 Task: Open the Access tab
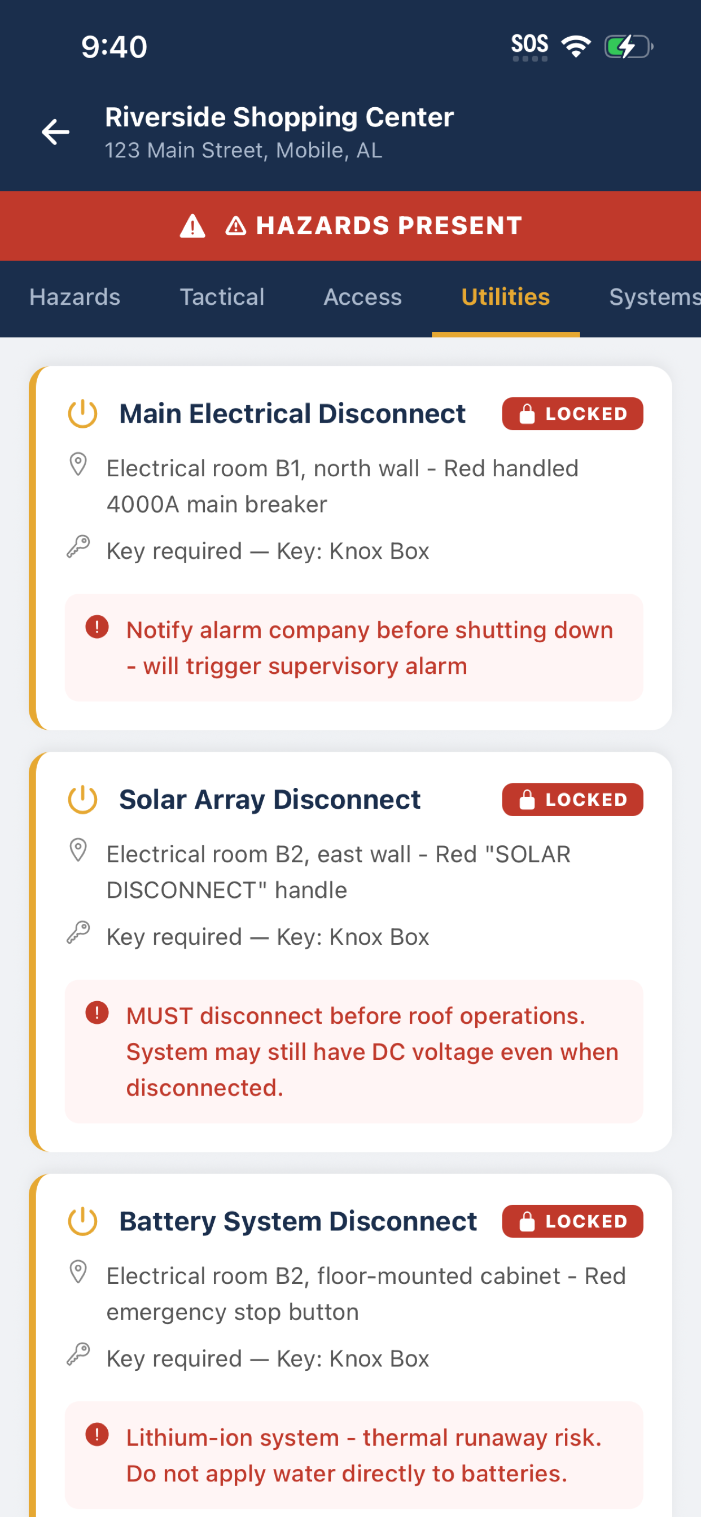point(363,297)
